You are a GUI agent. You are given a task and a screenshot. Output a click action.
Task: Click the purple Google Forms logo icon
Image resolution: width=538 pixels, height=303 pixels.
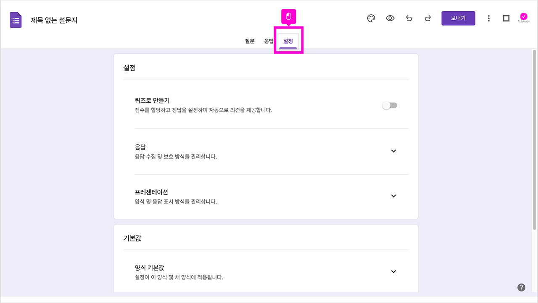click(16, 20)
